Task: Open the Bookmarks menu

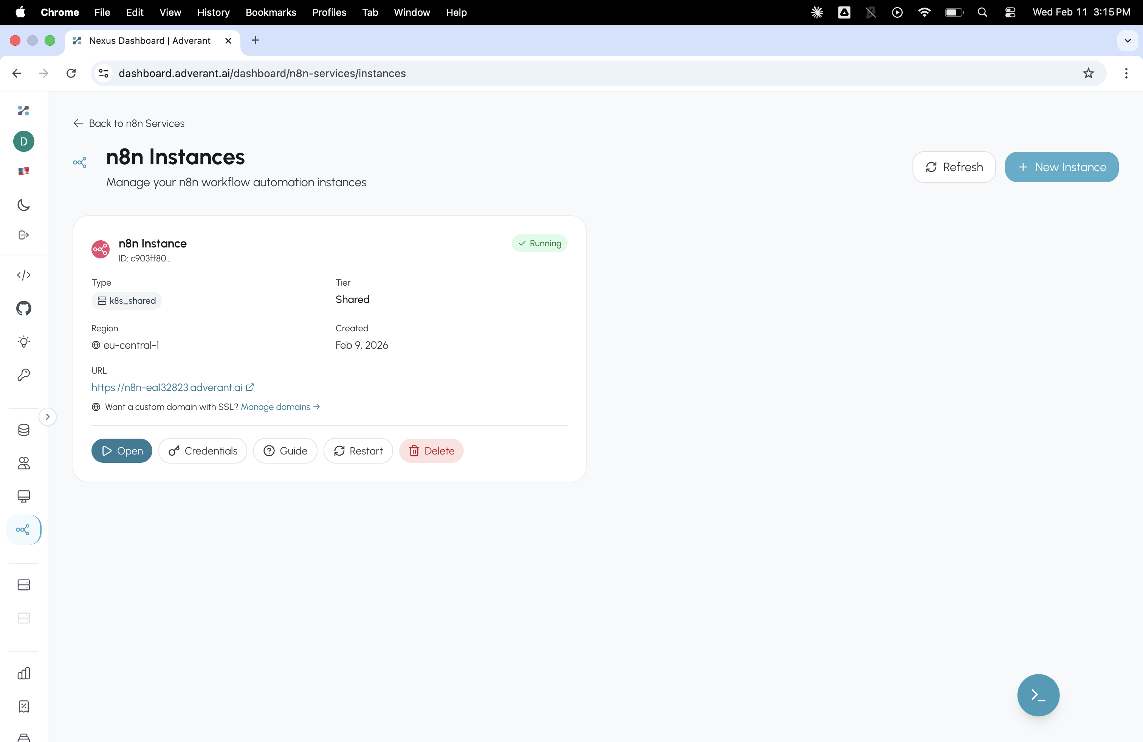Action: (x=270, y=12)
